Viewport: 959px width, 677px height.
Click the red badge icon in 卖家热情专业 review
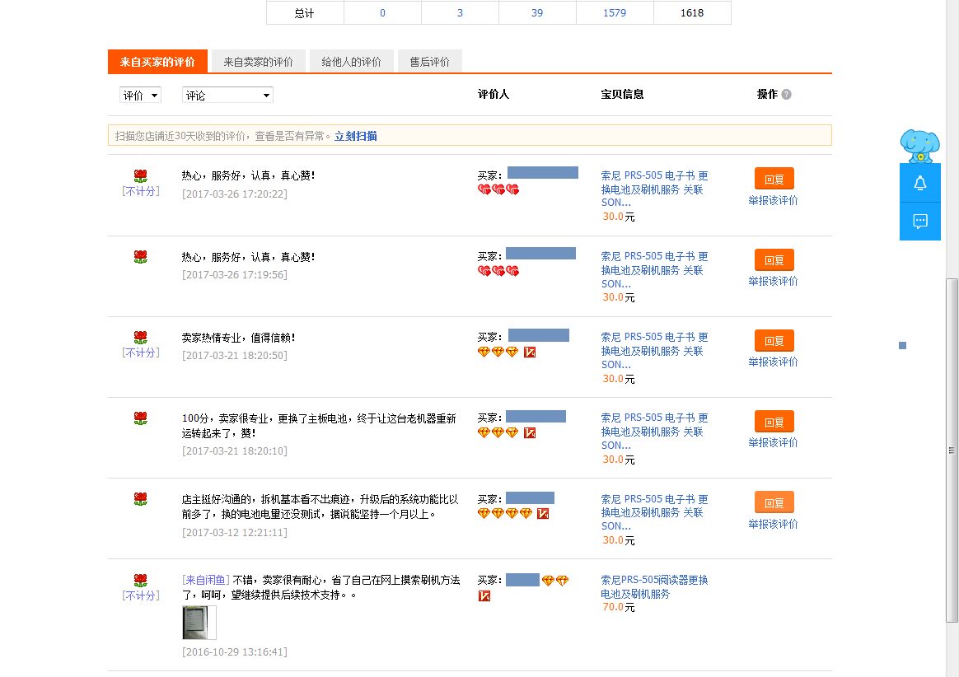point(530,352)
